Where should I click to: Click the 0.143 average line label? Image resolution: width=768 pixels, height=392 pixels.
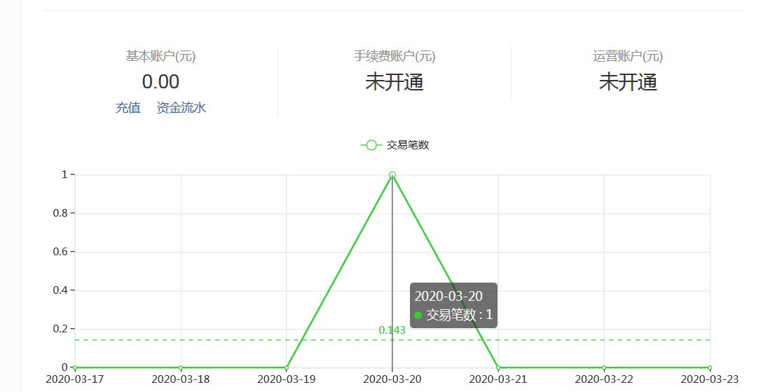coord(392,330)
